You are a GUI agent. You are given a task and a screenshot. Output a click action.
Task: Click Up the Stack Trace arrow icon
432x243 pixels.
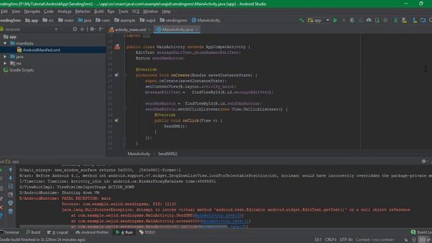click(x=11, y=170)
